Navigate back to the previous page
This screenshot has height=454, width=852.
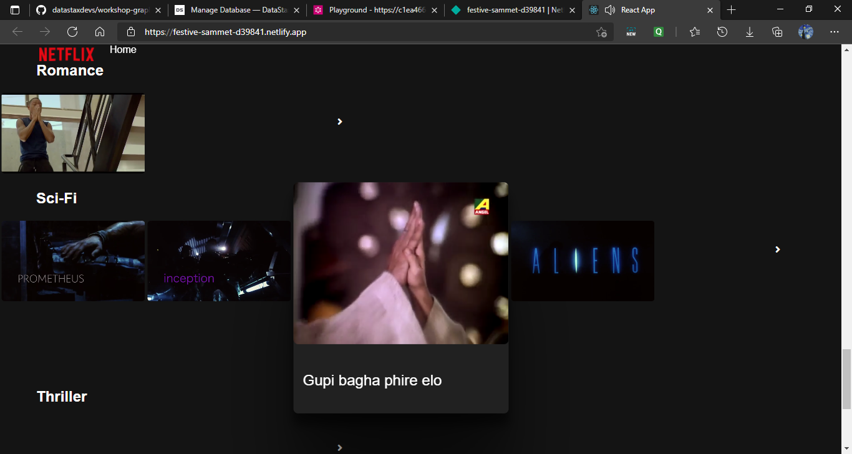pos(17,32)
